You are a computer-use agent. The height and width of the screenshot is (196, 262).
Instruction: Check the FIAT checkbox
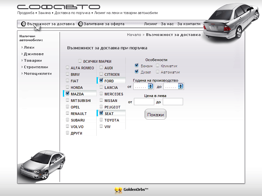(67, 80)
